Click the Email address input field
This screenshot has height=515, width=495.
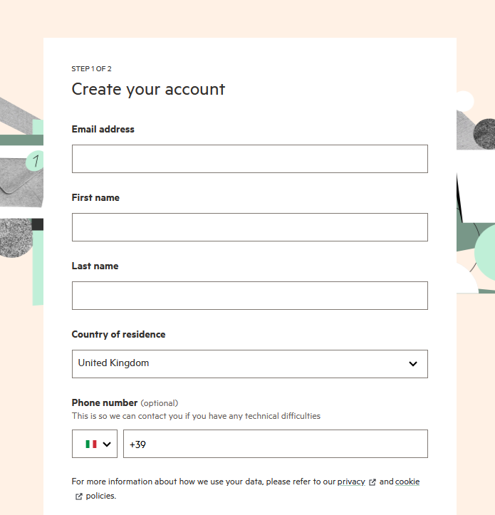coord(249,159)
